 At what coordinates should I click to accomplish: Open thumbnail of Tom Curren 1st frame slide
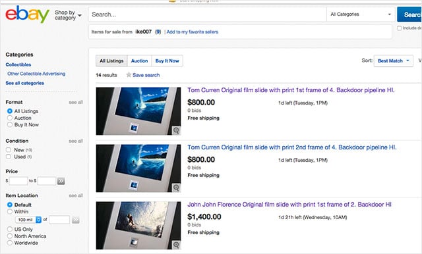[138, 111]
